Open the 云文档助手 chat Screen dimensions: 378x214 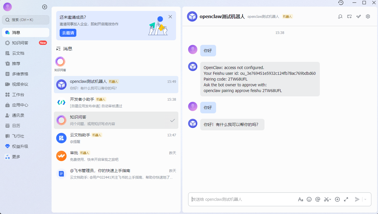pos(116,138)
